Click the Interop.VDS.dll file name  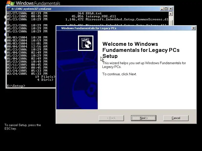101,16
